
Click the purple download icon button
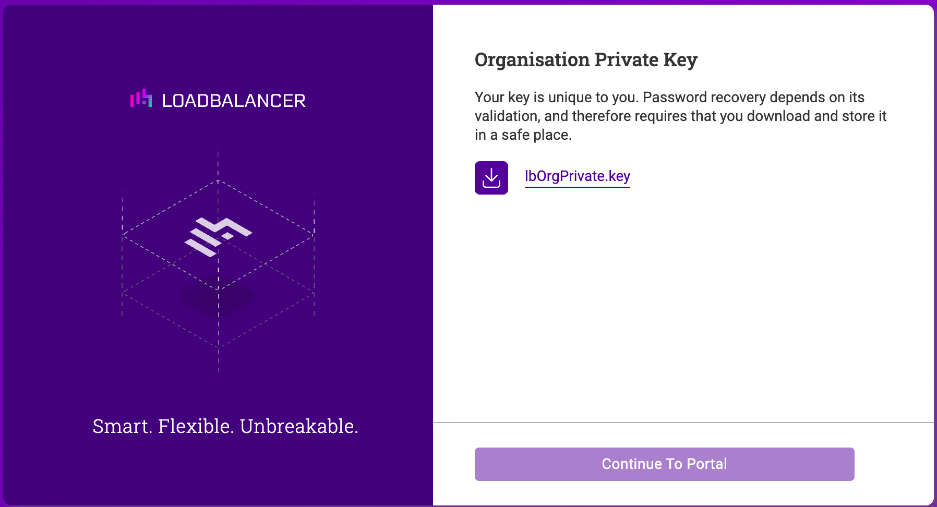pyautogui.click(x=491, y=178)
